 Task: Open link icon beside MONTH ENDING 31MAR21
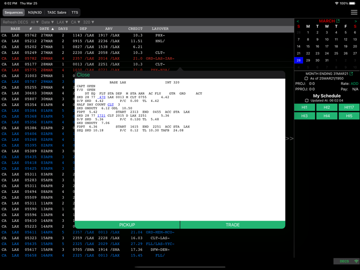[351, 74]
